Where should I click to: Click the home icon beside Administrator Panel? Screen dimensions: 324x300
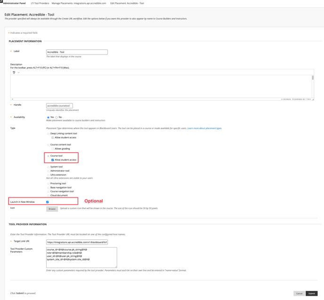coord(1,2)
